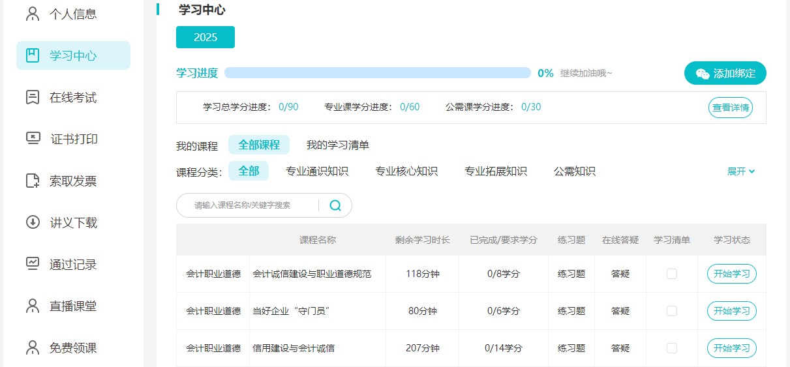Tick the 学习清单 checkbox for 当好企业“守门员”
This screenshot has width=790, height=367.
coord(671,311)
